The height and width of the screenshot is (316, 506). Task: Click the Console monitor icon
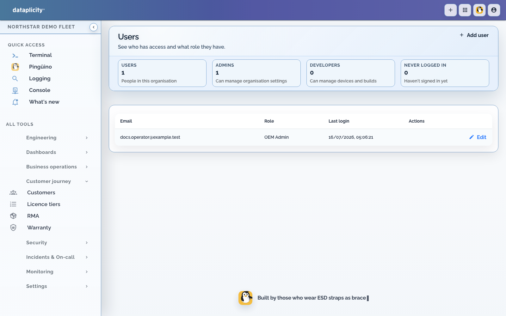[x=15, y=90]
